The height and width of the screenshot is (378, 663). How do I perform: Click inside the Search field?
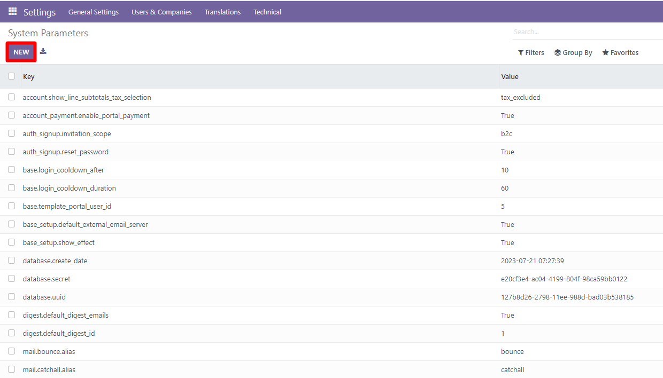click(561, 31)
